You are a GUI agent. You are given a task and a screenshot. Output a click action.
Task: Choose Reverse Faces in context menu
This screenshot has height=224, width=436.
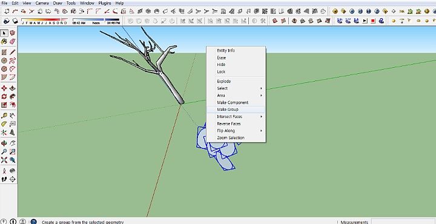[x=236, y=124]
